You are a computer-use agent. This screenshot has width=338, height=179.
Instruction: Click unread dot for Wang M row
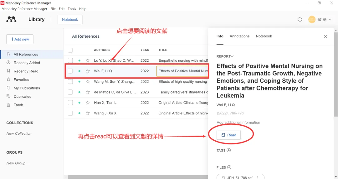tap(79, 82)
